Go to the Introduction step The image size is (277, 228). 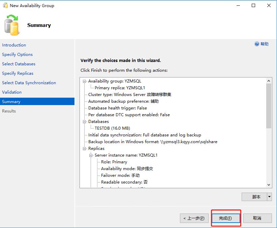point(14,45)
